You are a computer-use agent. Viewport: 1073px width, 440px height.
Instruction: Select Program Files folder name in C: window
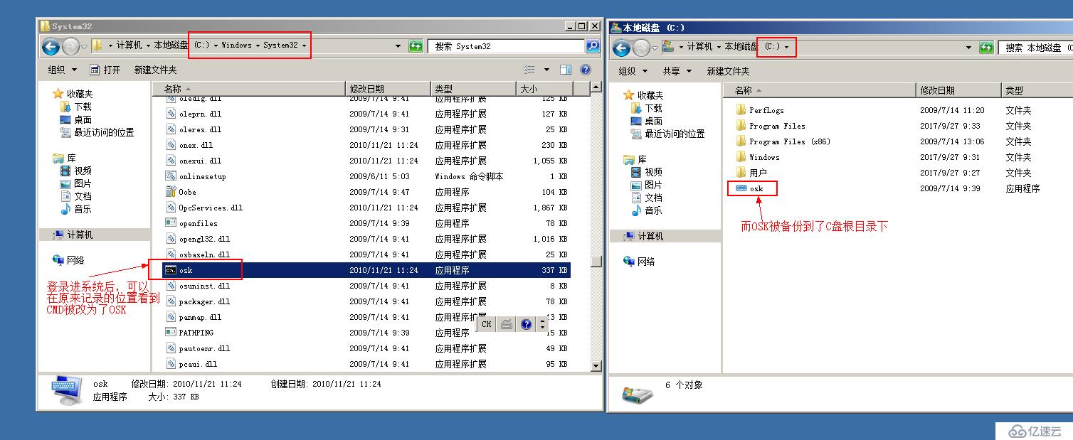click(x=777, y=126)
